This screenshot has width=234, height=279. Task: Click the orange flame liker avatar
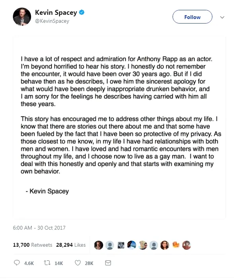pos(176,245)
